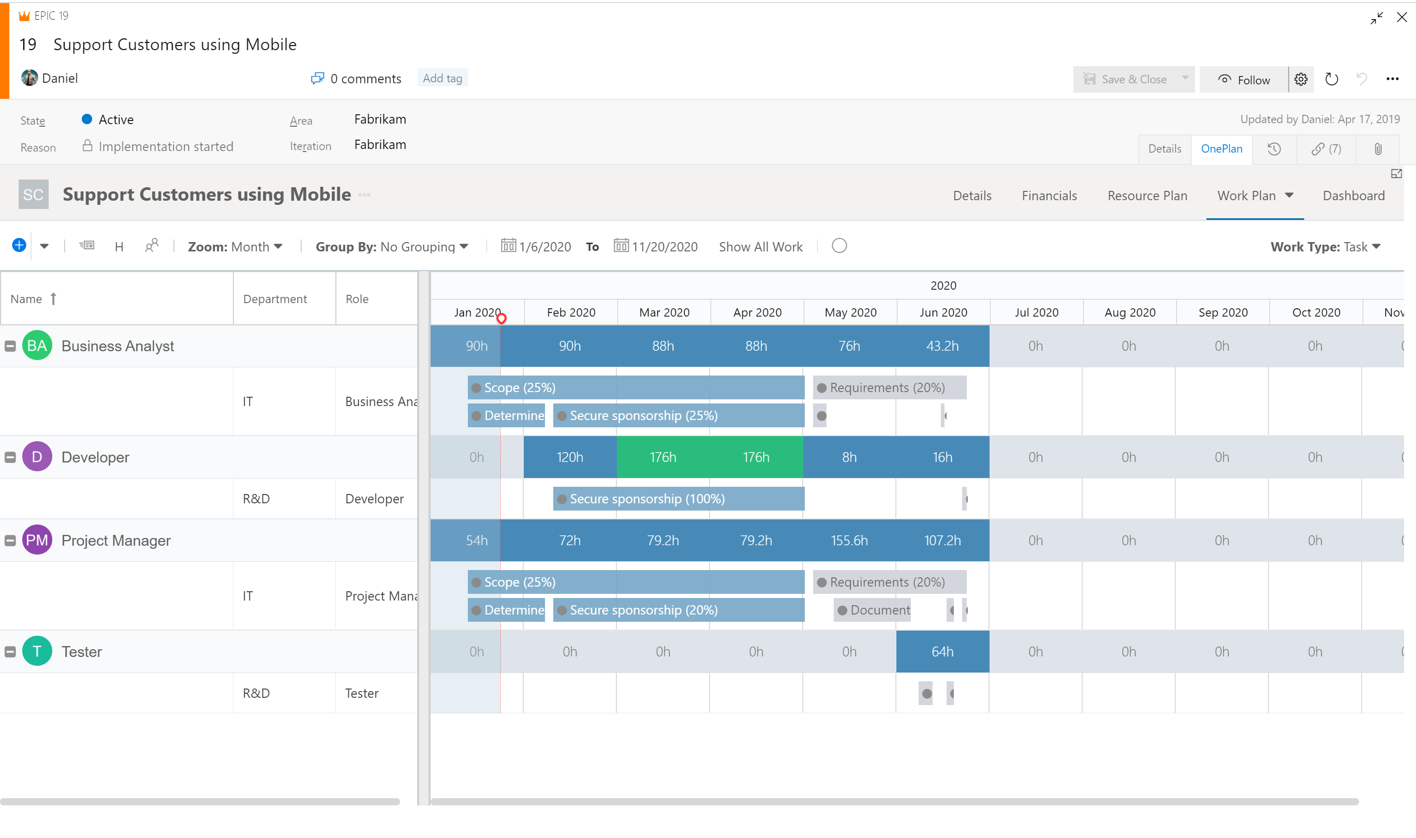1416x838 pixels.
Task: Click the 1/6/2020 start date field
Action: point(545,246)
